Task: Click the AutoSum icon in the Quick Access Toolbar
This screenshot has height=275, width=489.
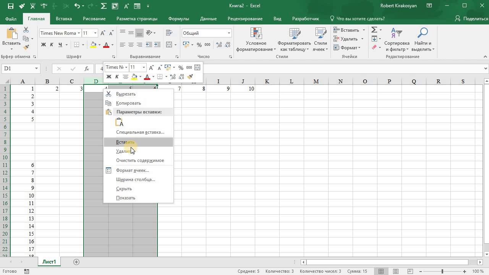Action: click(x=104, y=6)
